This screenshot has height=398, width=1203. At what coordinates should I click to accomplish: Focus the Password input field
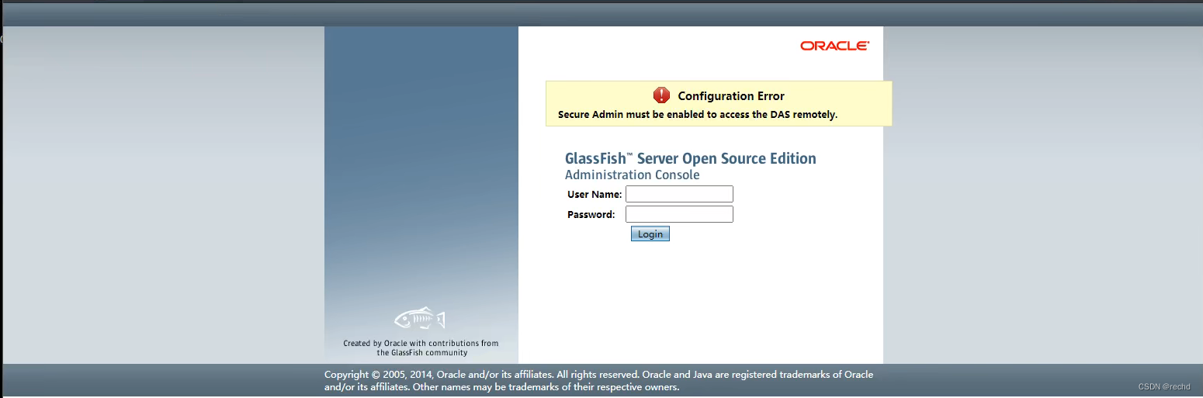click(x=679, y=214)
